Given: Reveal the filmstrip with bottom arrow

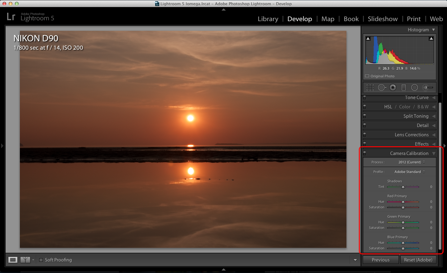Looking at the screenshot, I should [x=223, y=270].
